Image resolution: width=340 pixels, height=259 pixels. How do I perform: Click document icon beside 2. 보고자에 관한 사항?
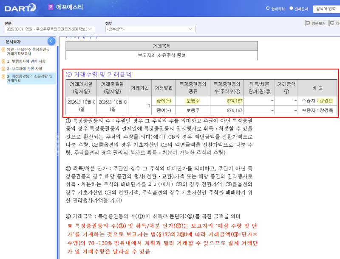3,69
